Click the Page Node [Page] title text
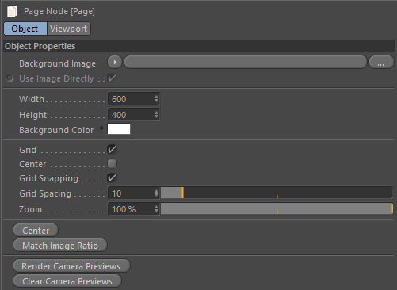The width and height of the screenshot is (397, 290). pos(59,11)
